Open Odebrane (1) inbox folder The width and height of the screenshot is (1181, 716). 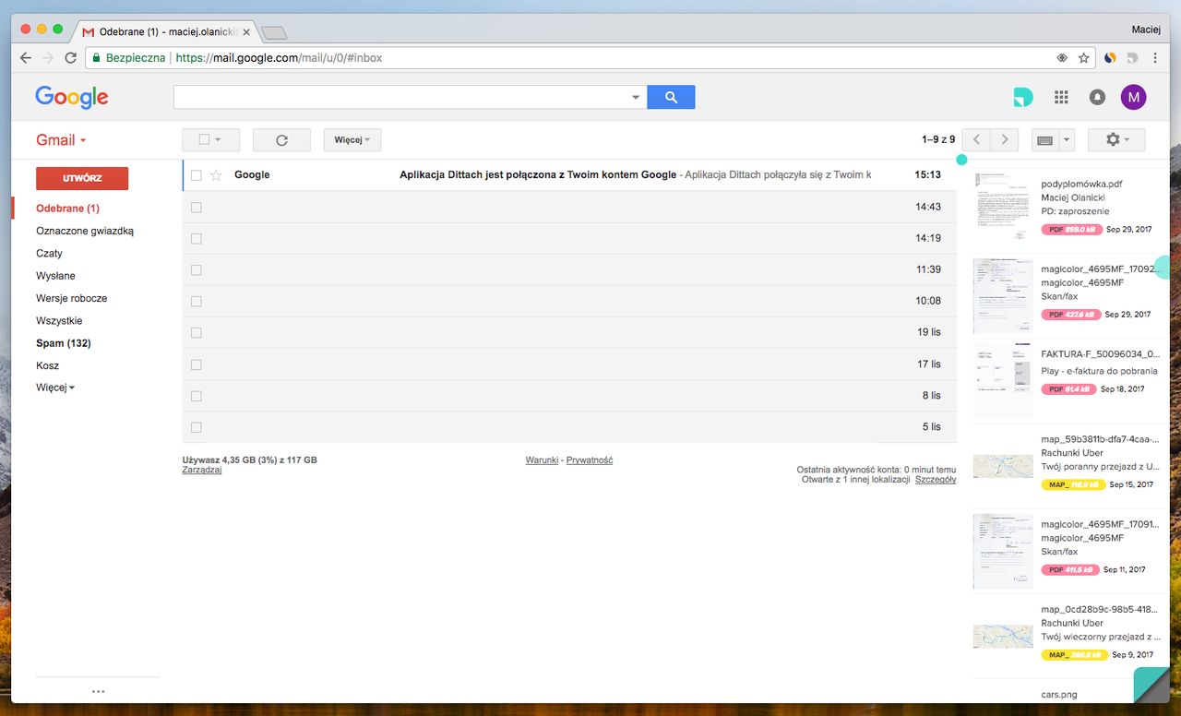[67, 209]
